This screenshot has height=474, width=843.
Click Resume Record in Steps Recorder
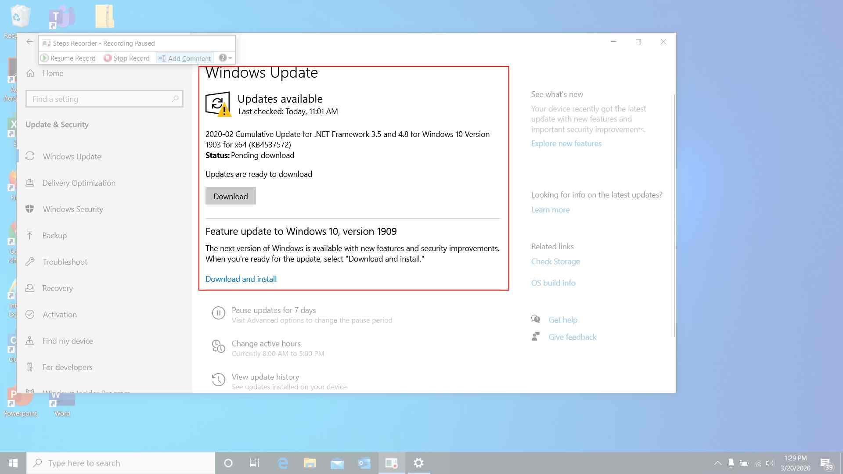pyautogui.click(x=68, y=58)
